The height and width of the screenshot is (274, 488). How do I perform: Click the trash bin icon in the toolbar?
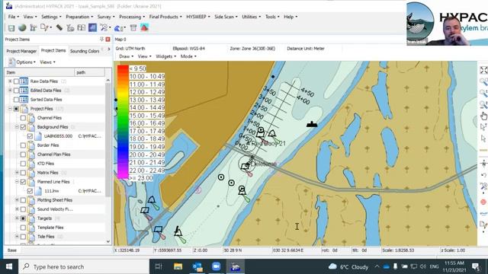point(133,27)
